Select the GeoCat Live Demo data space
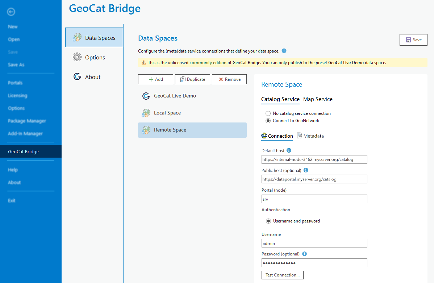 point(175,96)
